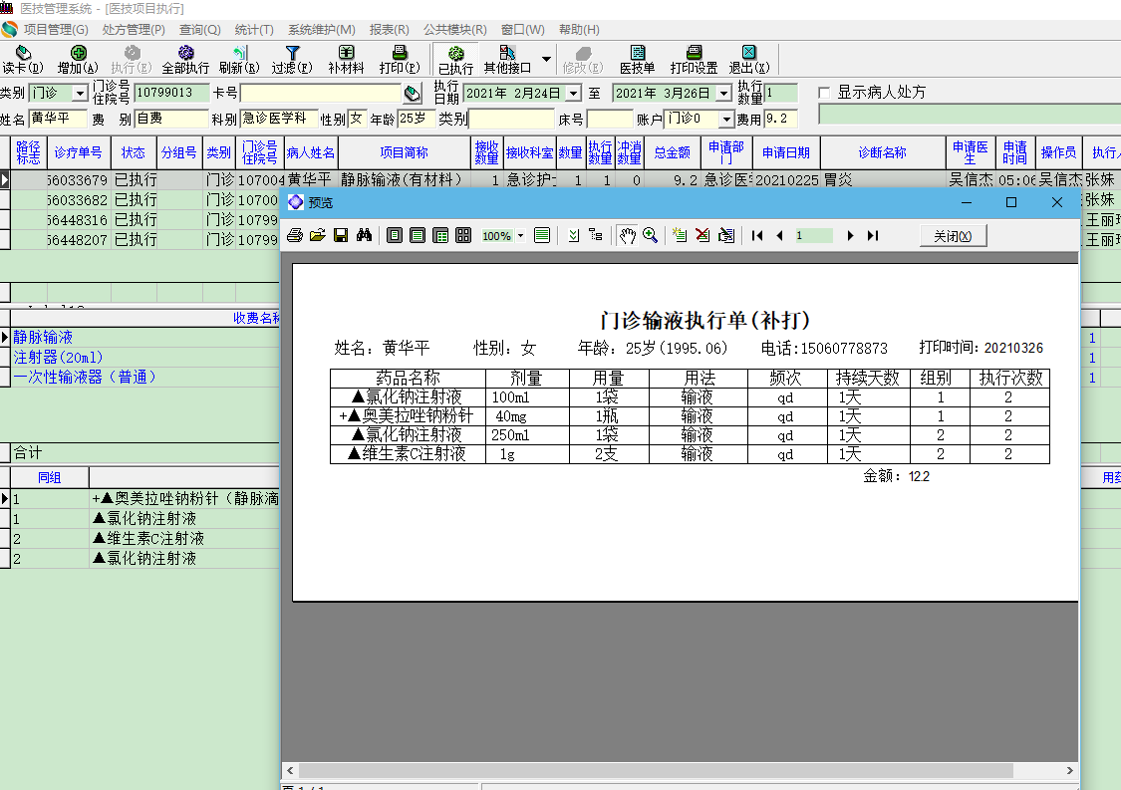Viewport: 1121px width, 790px height.
Task: Go to the next page in preview
Action: coord(850,235)
